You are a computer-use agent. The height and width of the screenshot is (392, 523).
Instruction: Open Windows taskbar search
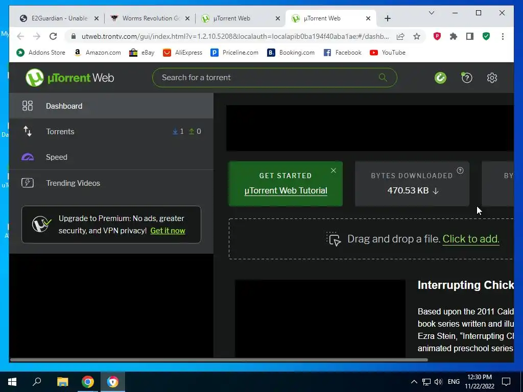(37, 382)
